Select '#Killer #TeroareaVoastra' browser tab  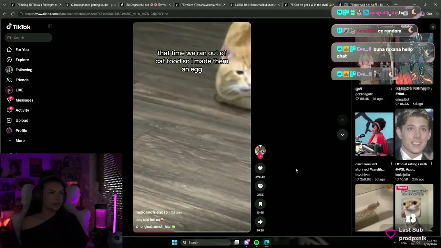pos(200,5)
